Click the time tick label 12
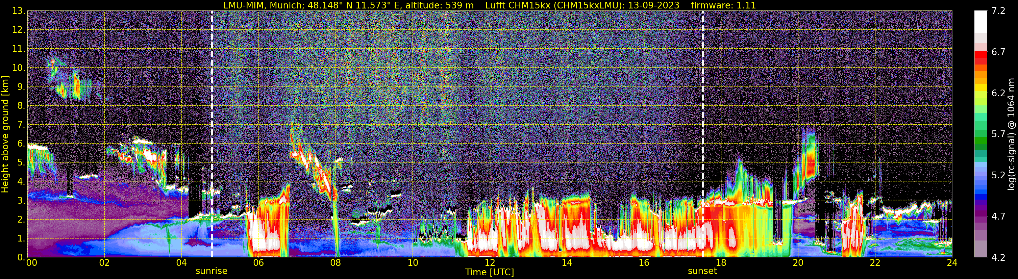 point(490,263)
